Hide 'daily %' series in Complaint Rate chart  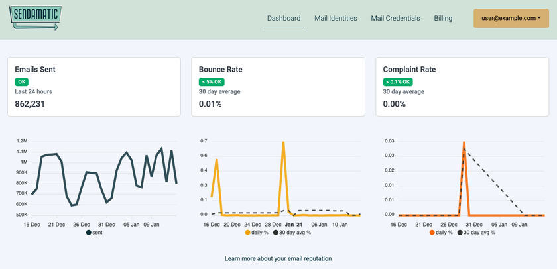(441, 233)
